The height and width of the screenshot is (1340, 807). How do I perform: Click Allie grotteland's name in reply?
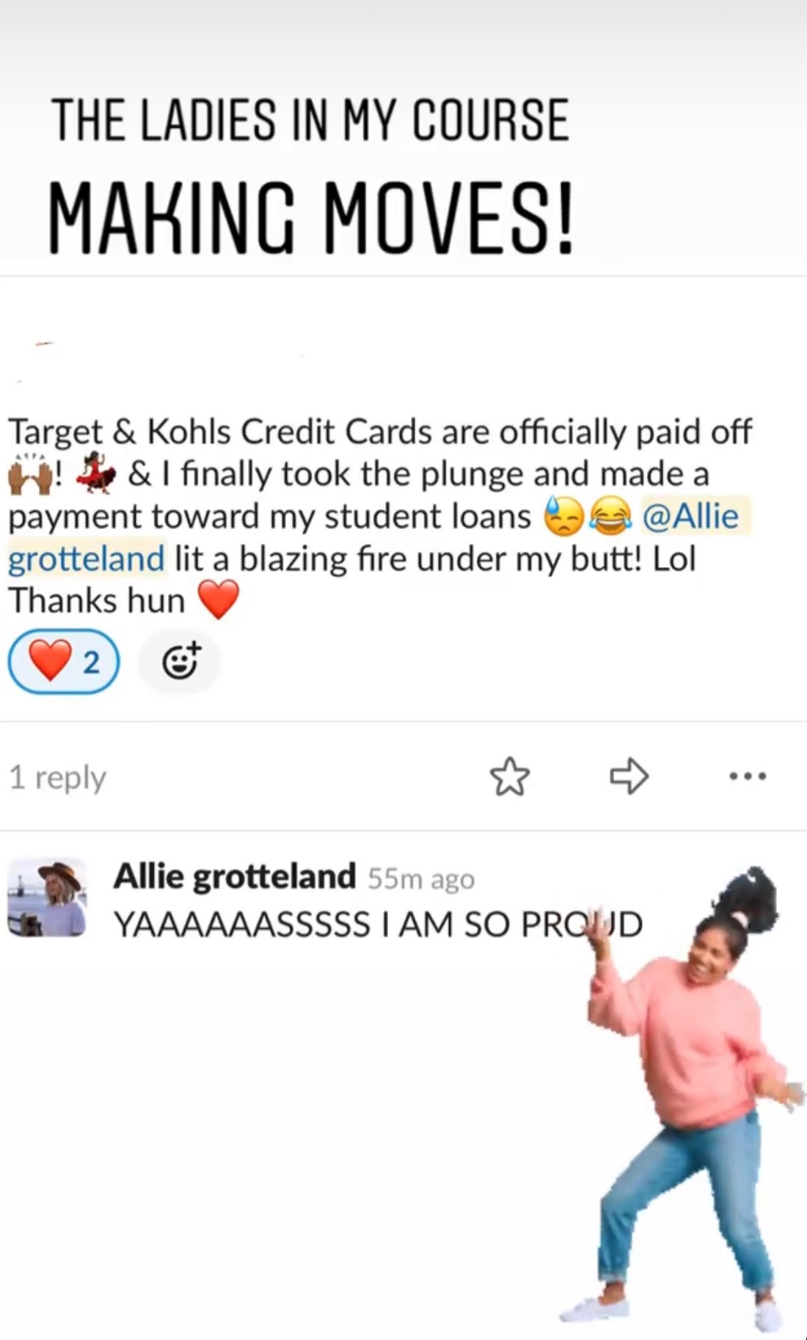pos(234,876)
